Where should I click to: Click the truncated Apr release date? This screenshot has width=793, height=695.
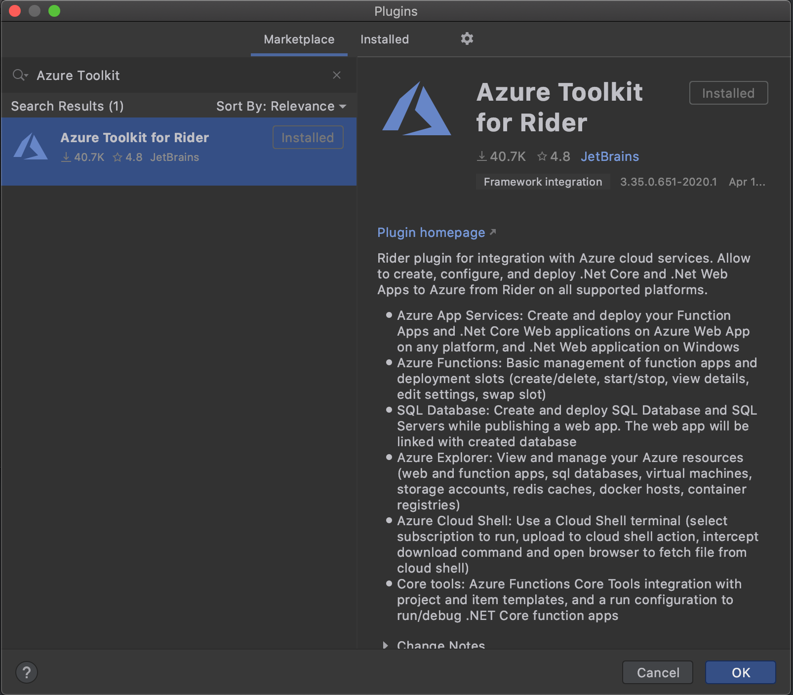click(x=747, y=182)
